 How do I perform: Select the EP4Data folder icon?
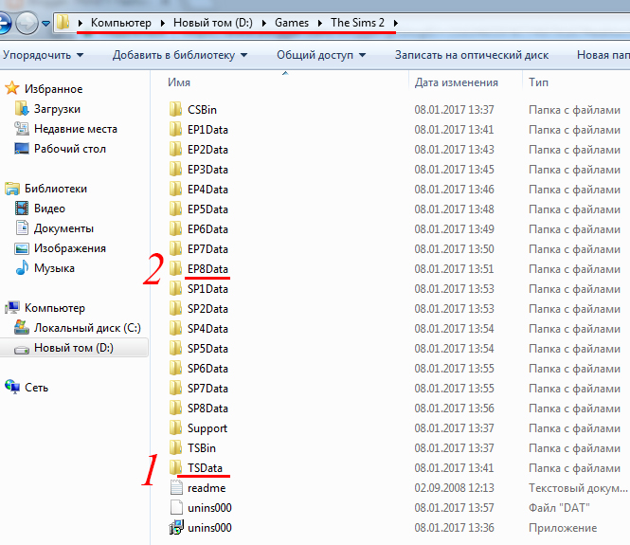coord(175,189)
